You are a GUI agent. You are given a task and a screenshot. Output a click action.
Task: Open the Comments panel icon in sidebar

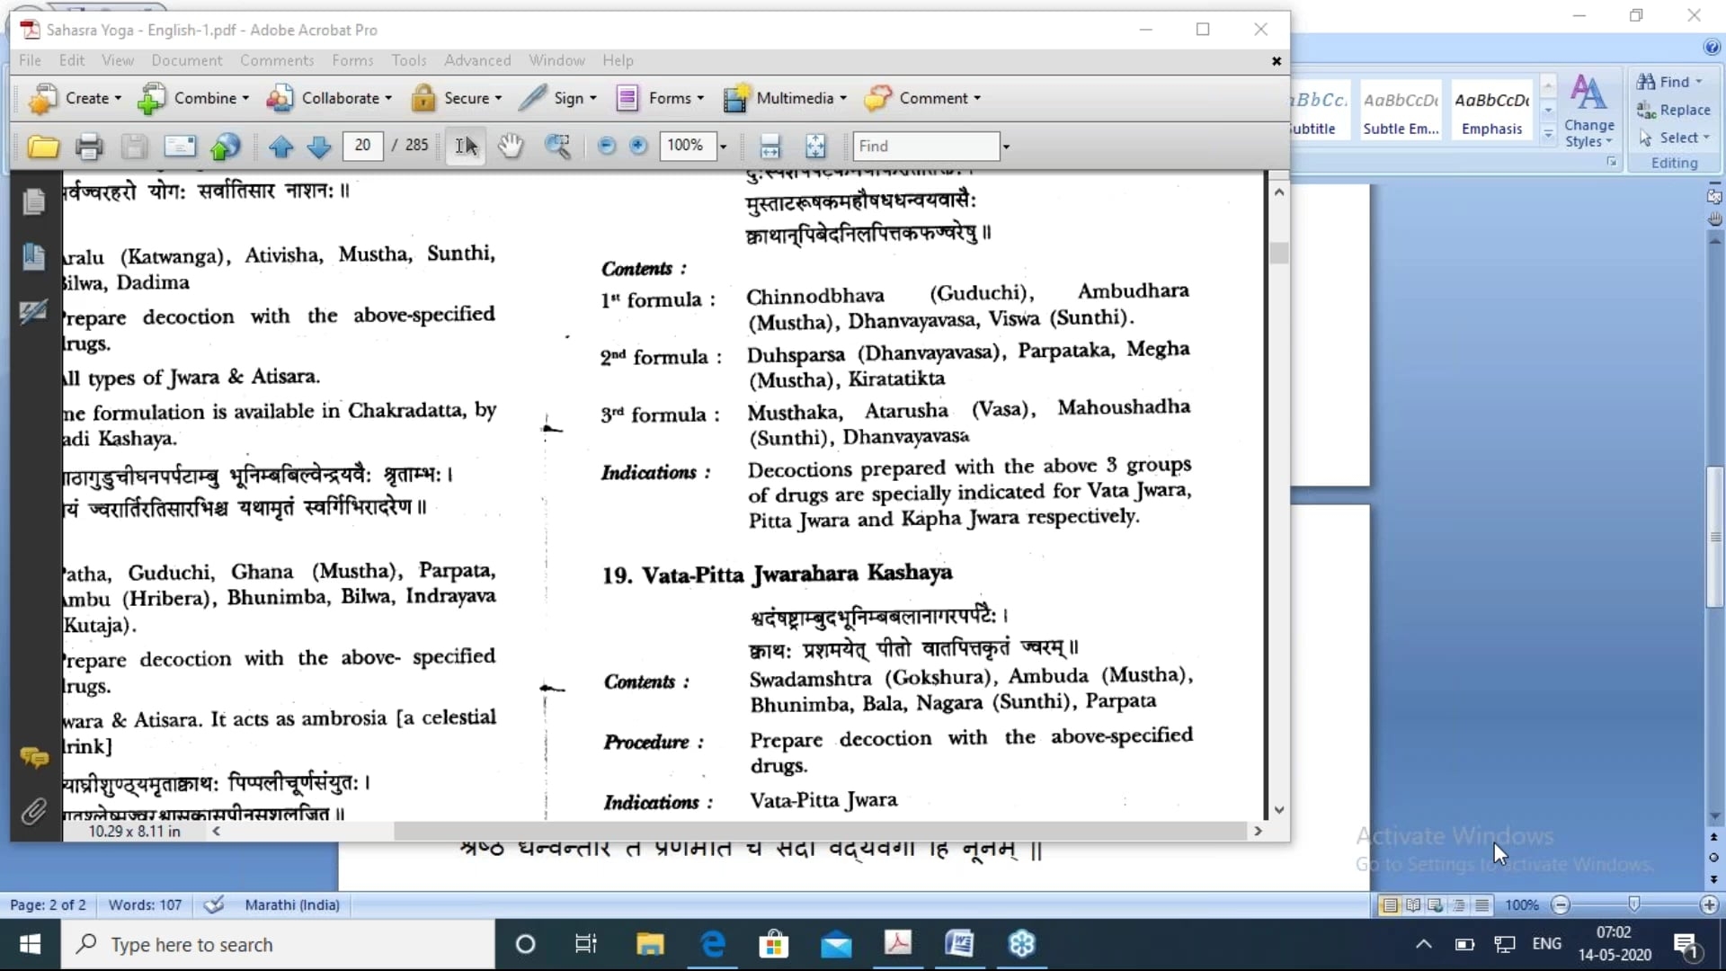click(34, 758)
